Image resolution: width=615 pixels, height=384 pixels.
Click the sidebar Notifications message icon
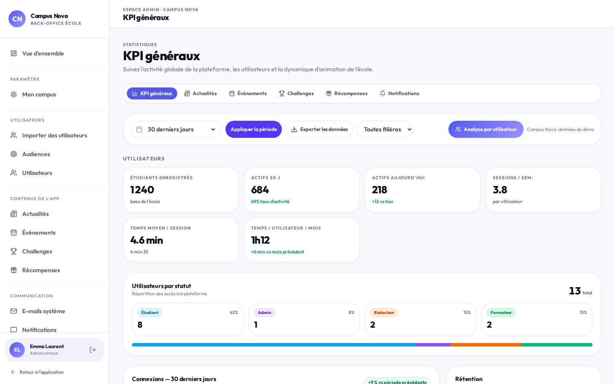tap(14, 330)
